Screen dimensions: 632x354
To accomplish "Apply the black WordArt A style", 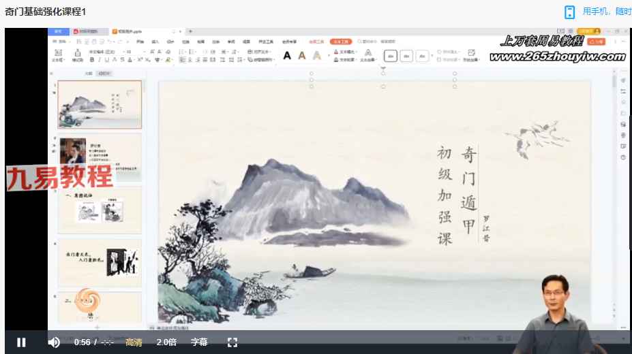I will point(287,55).
